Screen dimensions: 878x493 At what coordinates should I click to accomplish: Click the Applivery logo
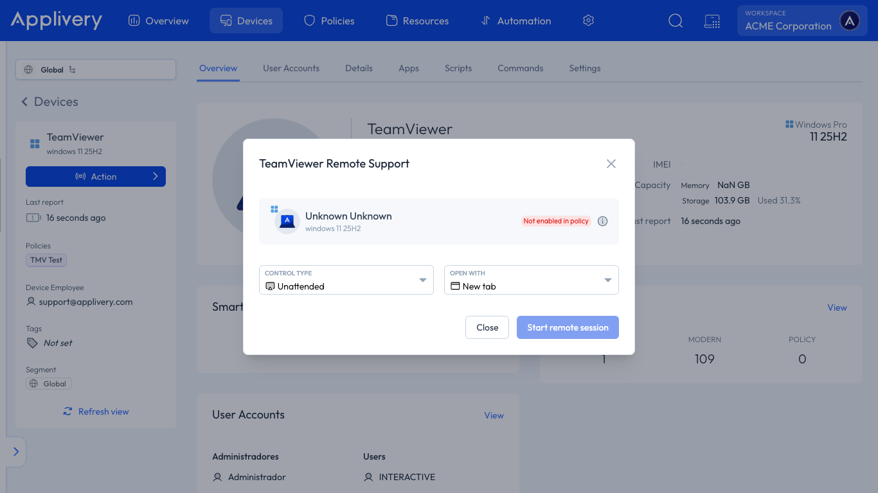coord(56,20)
